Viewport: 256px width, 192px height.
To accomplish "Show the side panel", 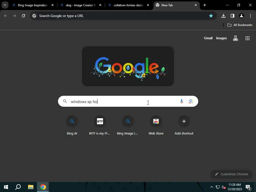I will [x=232, y=16].
